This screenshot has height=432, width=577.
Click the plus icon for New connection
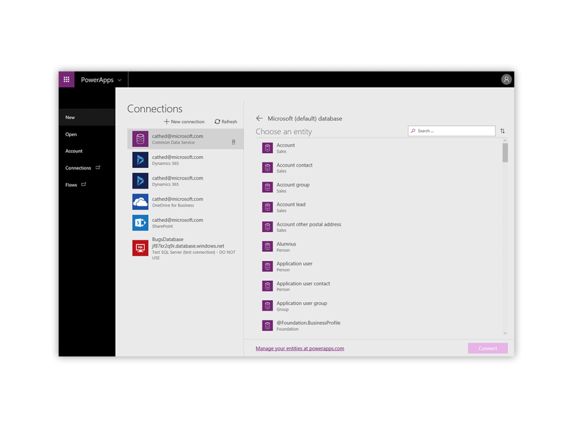pos(166,122)
